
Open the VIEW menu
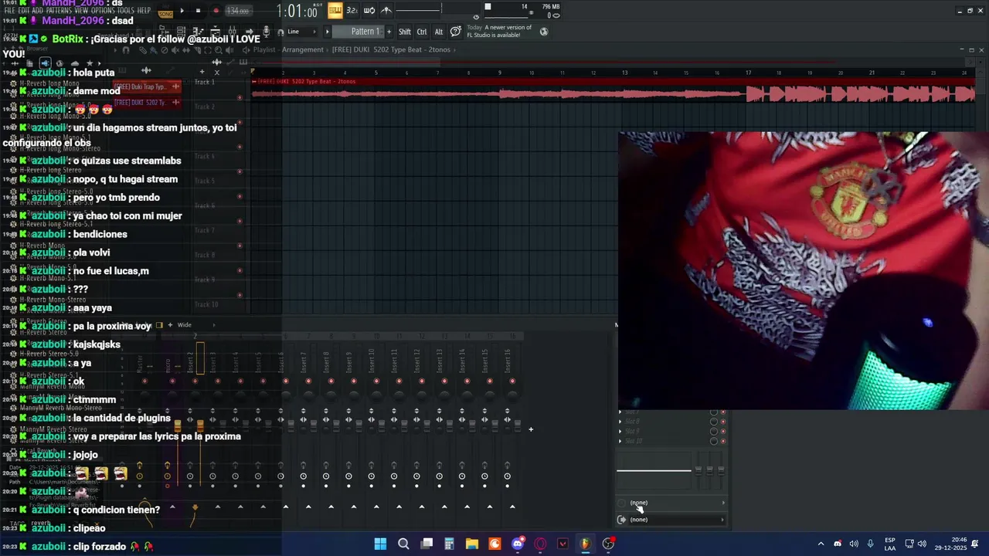point(82,11)
